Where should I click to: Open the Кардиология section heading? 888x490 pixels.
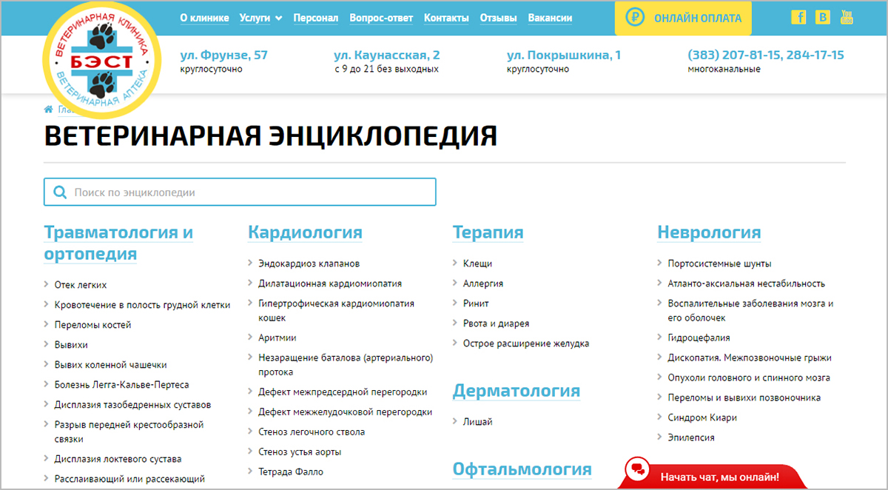click(x=305, y=232)
